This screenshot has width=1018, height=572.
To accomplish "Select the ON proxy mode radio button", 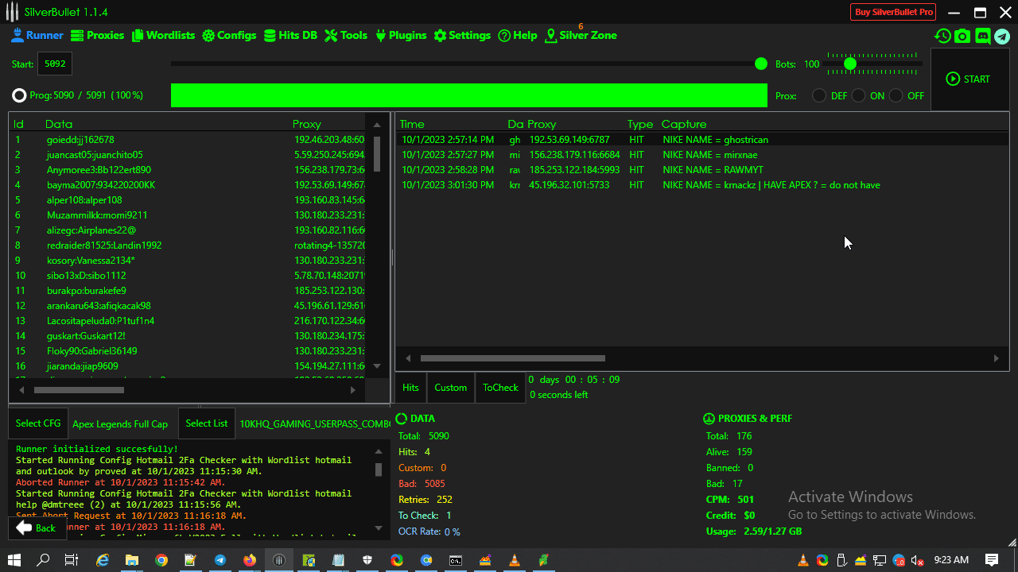I will tap(858, 95).
